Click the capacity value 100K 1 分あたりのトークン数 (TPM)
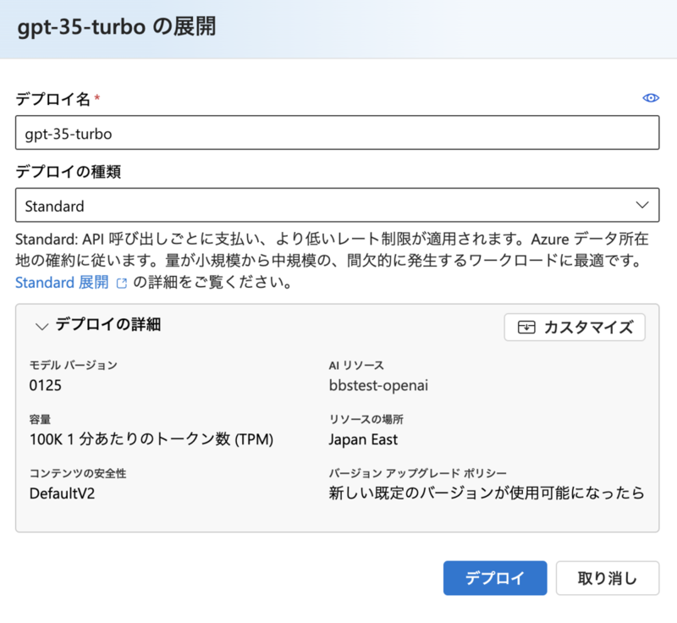Viewport: 677px width, 623px height. pyautogui.click(x=151, y=439)
